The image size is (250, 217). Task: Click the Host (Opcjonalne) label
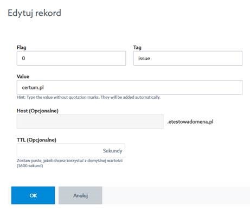tap(37, 111)
